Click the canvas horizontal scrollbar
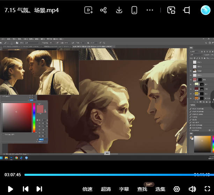The image size is (214, 195). 95,154
